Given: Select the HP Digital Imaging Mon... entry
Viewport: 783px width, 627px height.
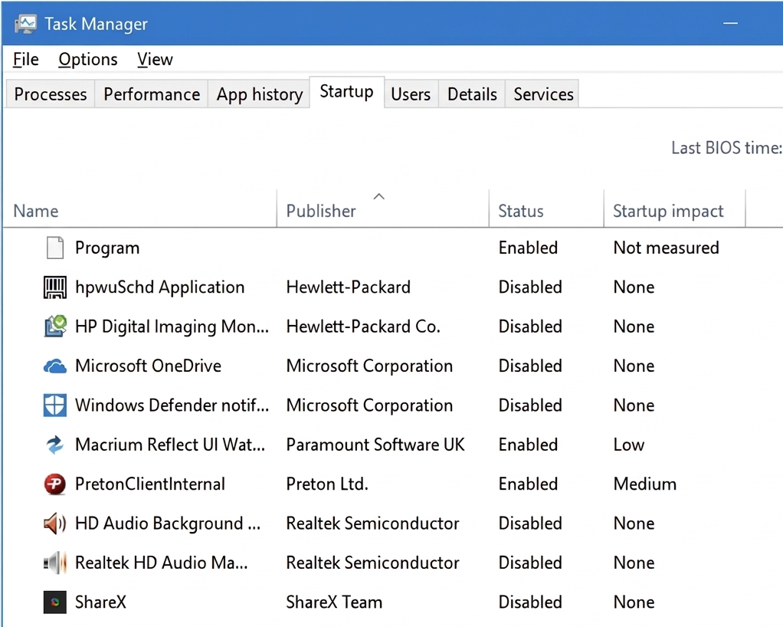Looking at the screenshot, I should click(x=172, y=327).
